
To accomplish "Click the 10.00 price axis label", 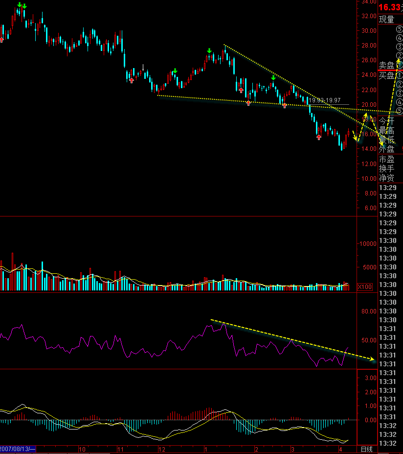I will pos(369,178).
